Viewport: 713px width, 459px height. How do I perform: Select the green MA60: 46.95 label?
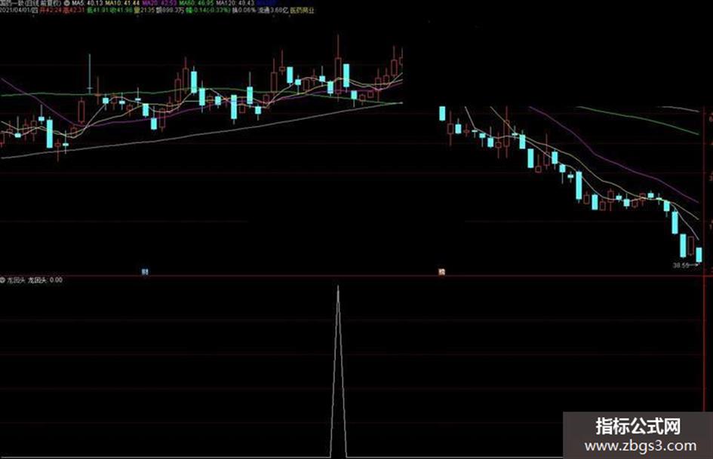[196, 3]
